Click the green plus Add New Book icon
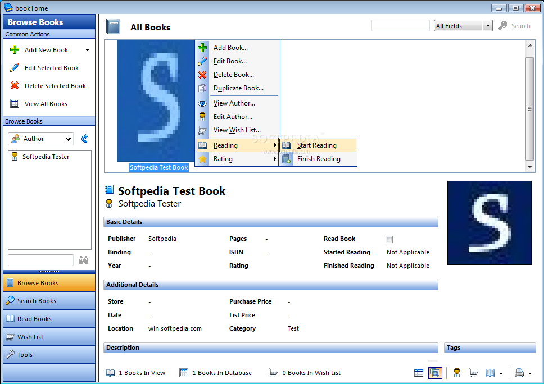The image size is (544, 384). 15,50
